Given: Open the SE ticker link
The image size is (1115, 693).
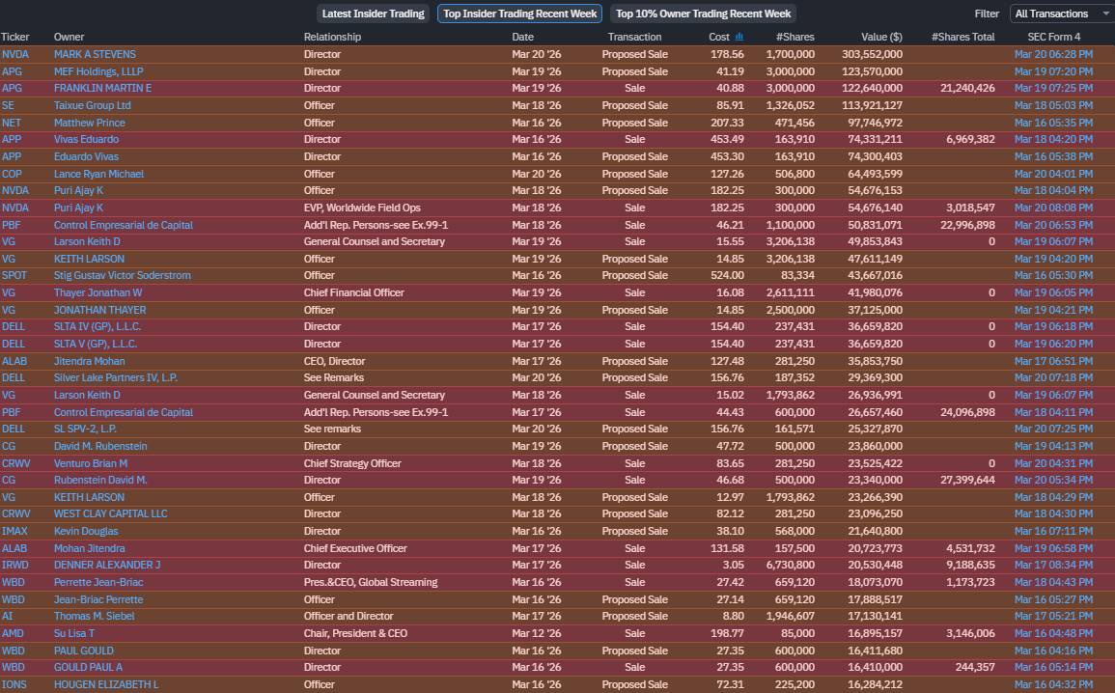Looking at the screenshot, I should coord(8,105).
